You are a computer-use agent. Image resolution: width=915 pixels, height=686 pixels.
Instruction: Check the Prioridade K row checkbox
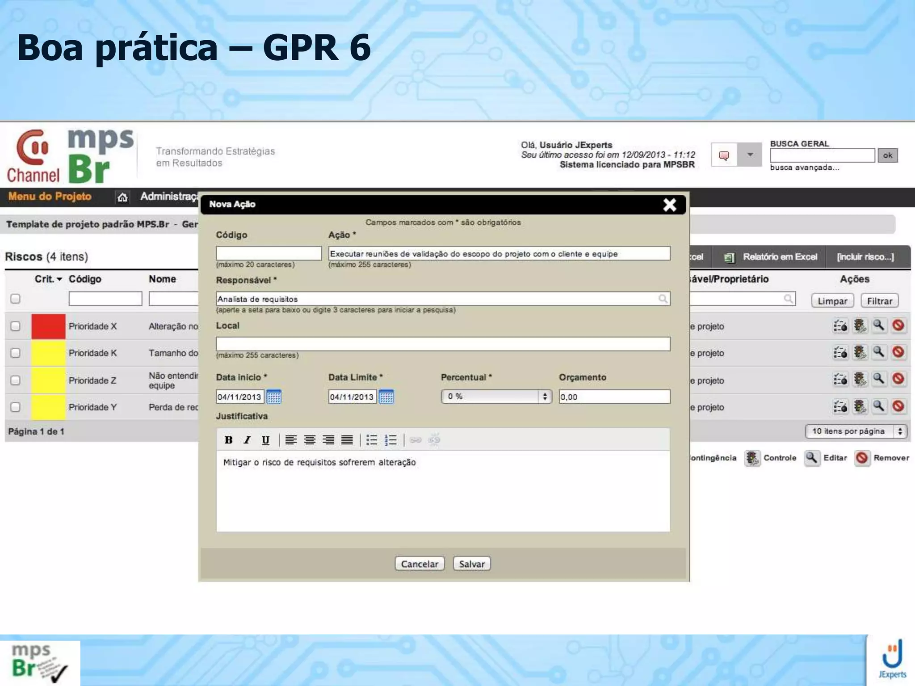click(x=16, y=353)
